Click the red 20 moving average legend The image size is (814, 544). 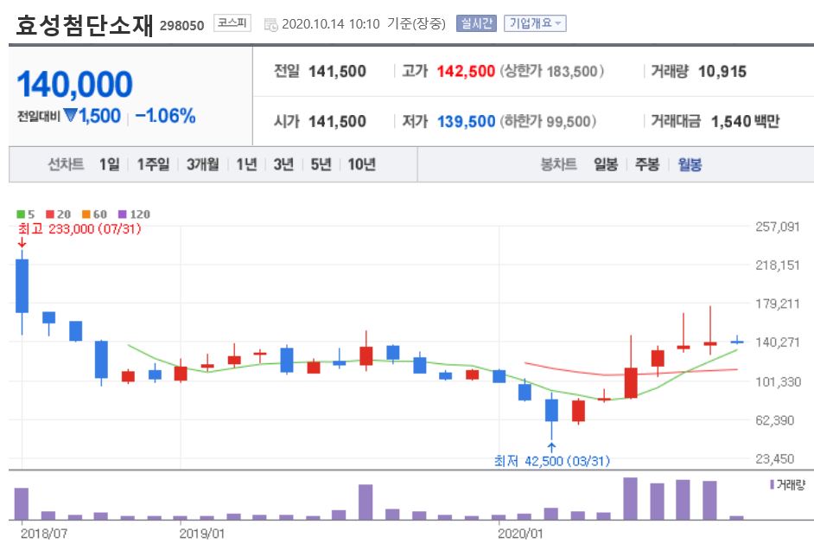click(x=58, y=214)
